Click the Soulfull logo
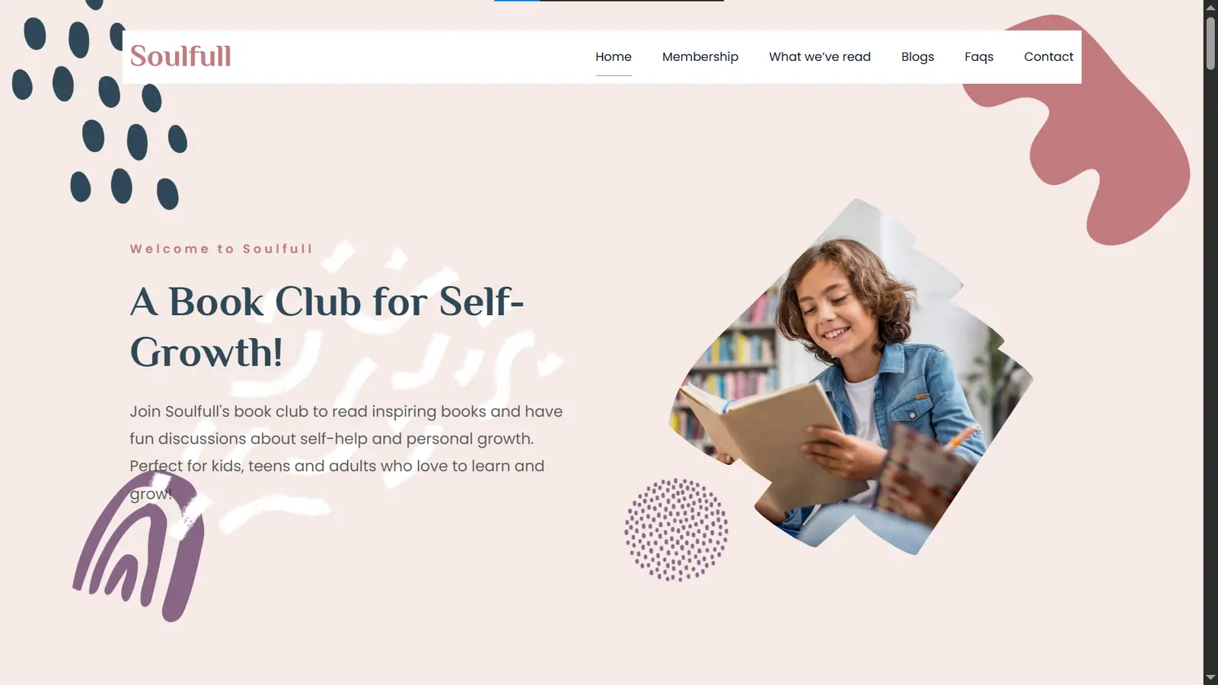1218x685 pixels. click(180, 56)
